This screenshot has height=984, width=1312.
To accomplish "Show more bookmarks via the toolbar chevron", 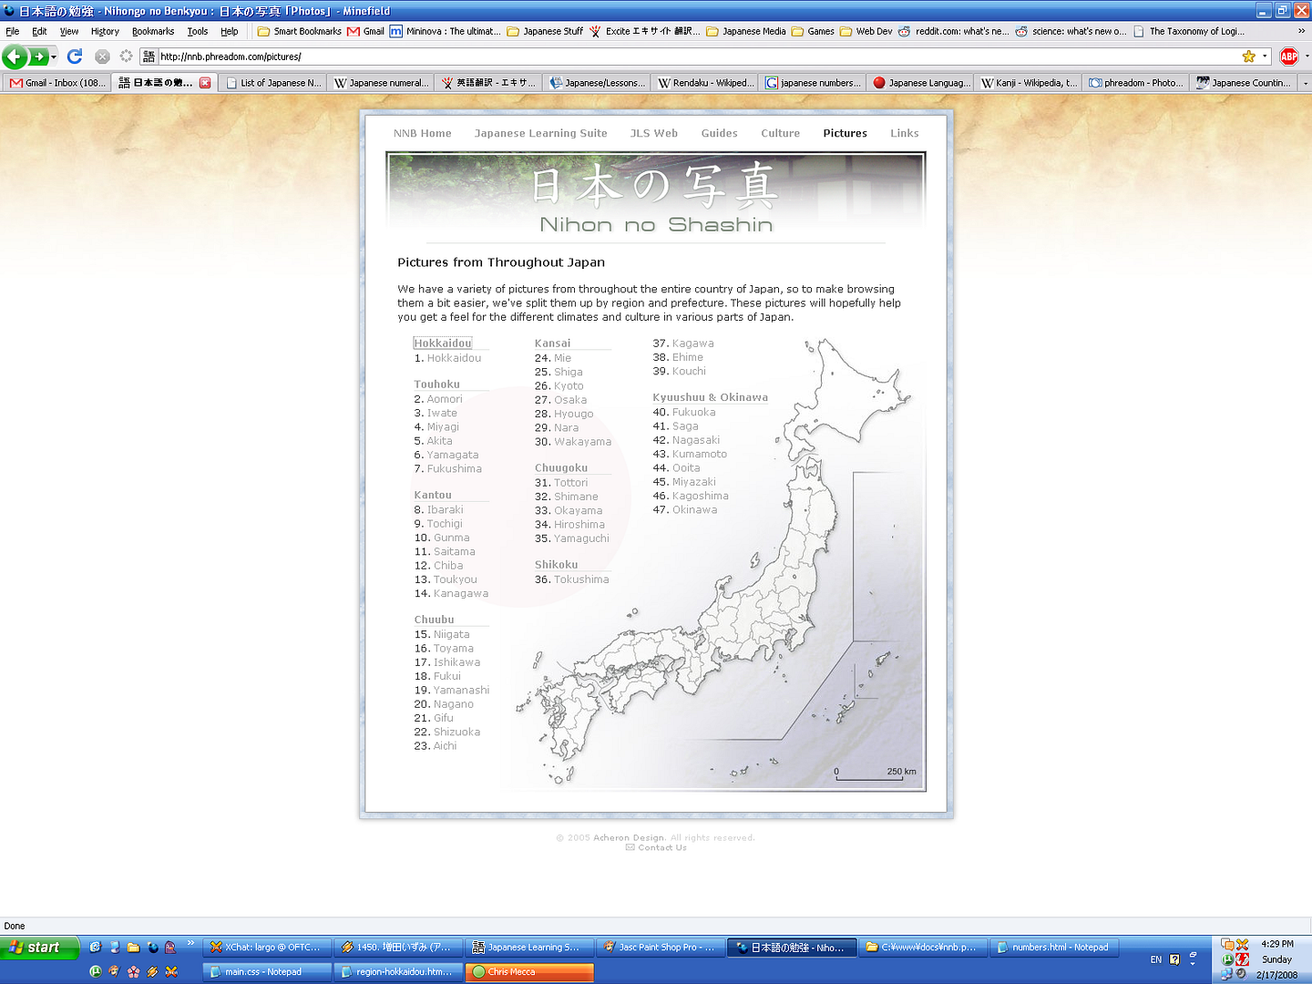I will coord(1301,31).
